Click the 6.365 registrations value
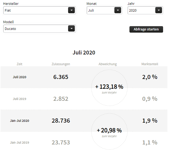Image resolution: width=176 pixels, height=152 pixels. coord(61,77)
